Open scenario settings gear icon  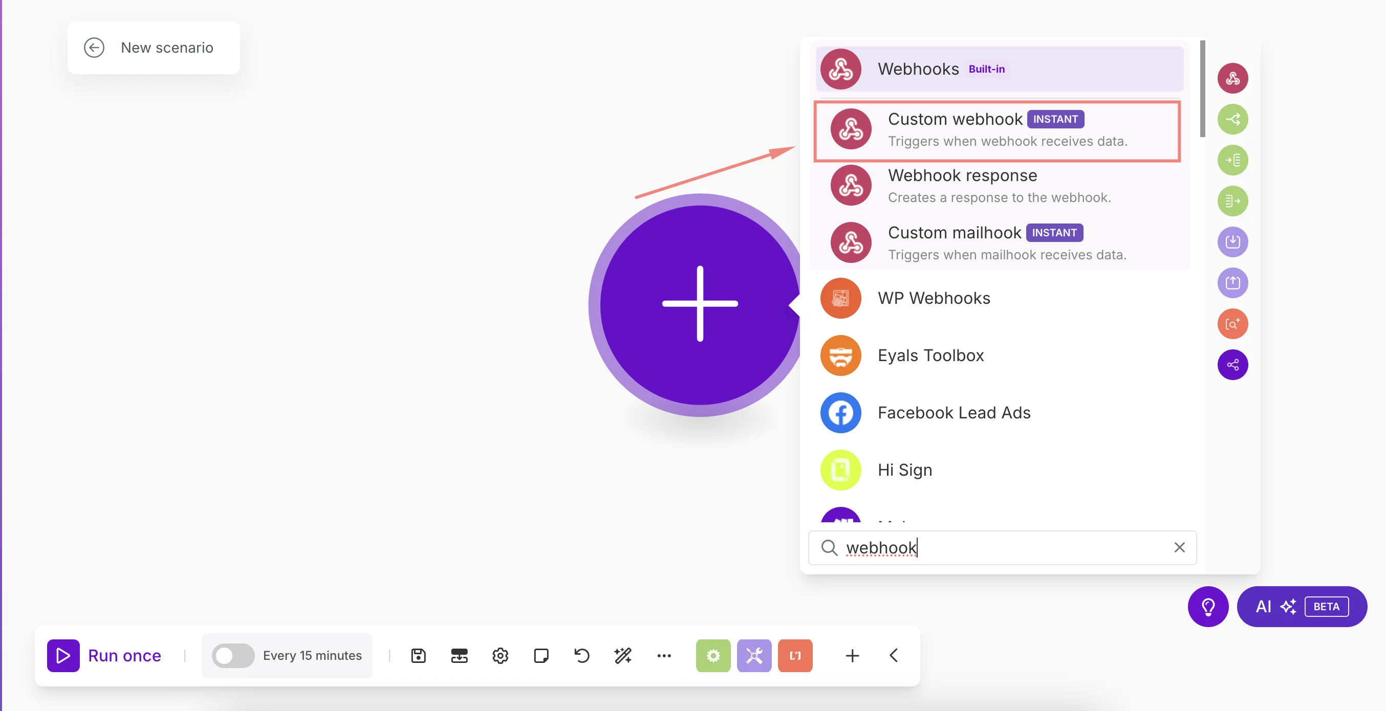[x=500, y=656]
